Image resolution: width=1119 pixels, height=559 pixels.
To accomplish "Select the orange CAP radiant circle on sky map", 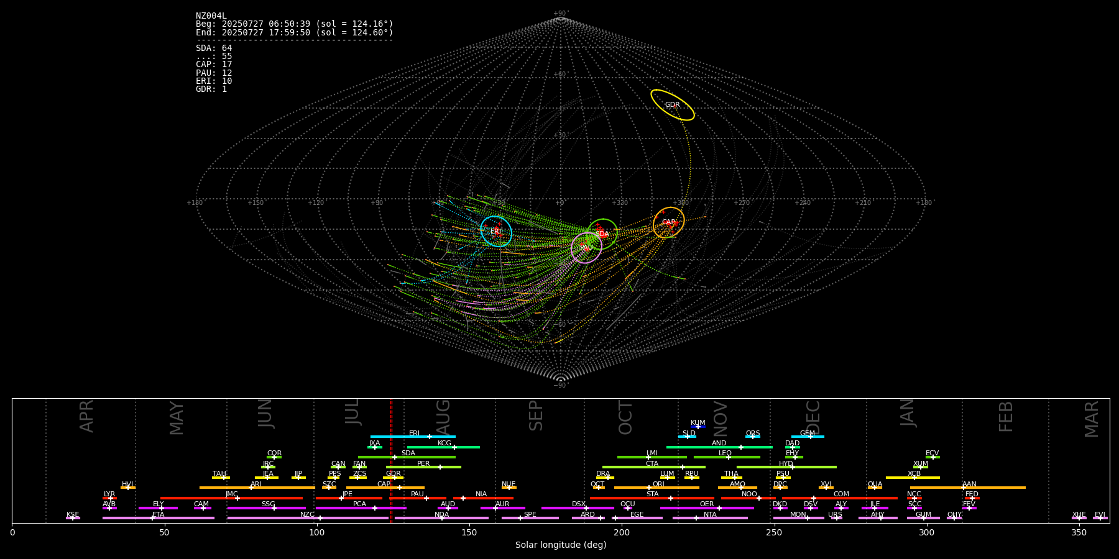I will pos(669,222).
